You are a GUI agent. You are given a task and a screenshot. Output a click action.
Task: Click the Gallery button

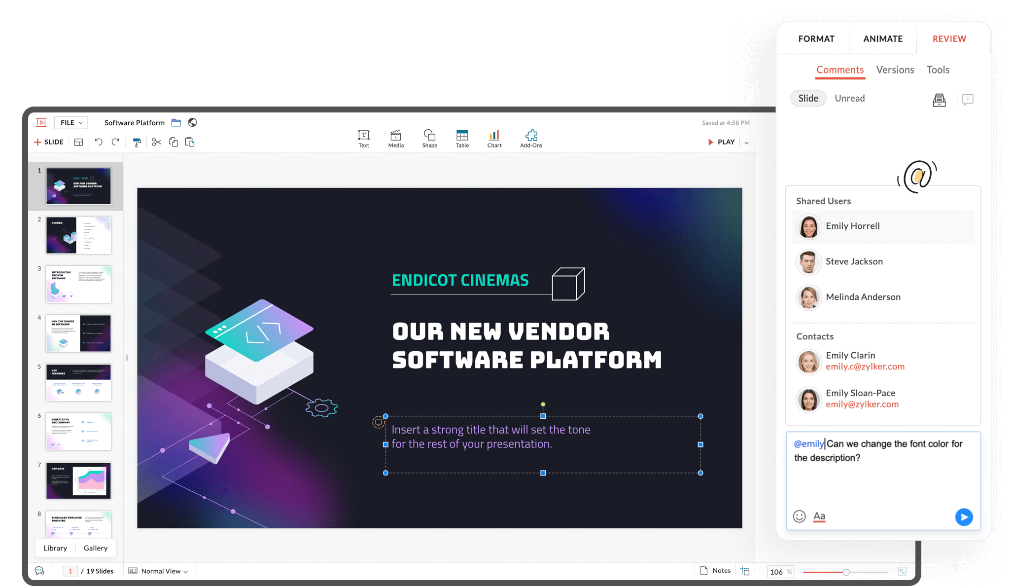tap(95, 548)
